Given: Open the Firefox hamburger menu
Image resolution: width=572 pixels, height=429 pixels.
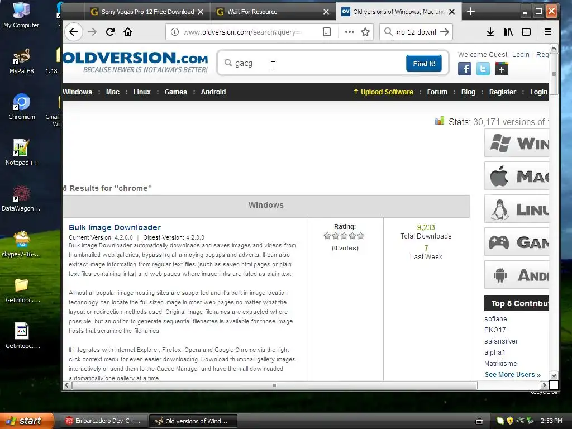Looking at the screenshot, I should (x=547, y=32).
